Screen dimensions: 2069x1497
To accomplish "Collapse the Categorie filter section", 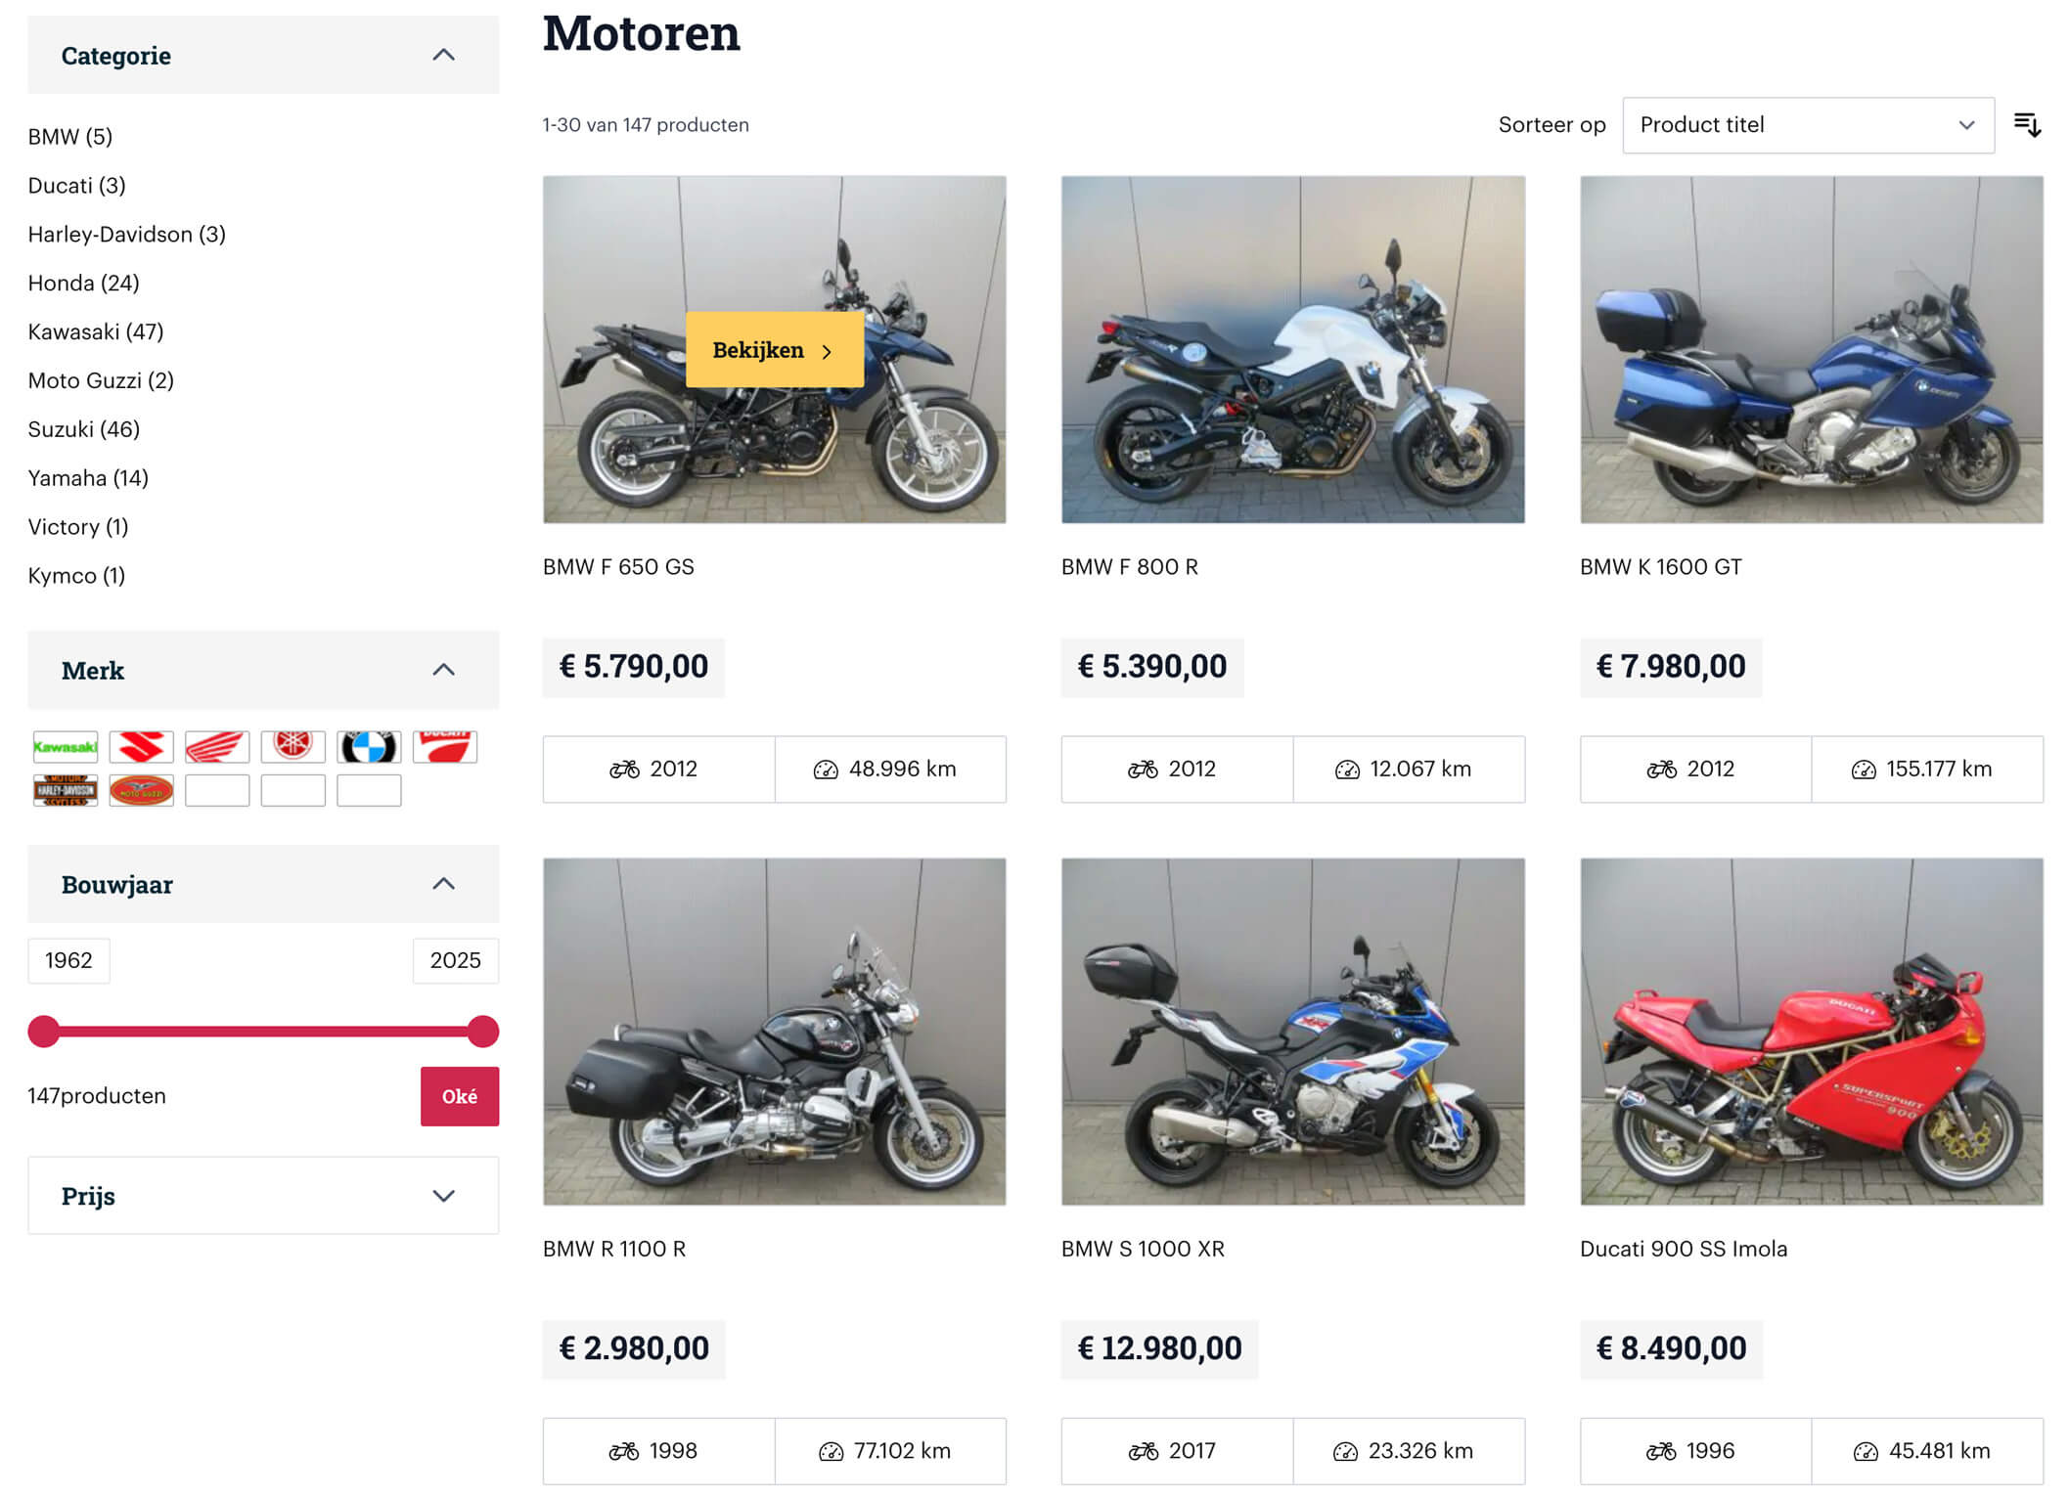I will point(443,56).
